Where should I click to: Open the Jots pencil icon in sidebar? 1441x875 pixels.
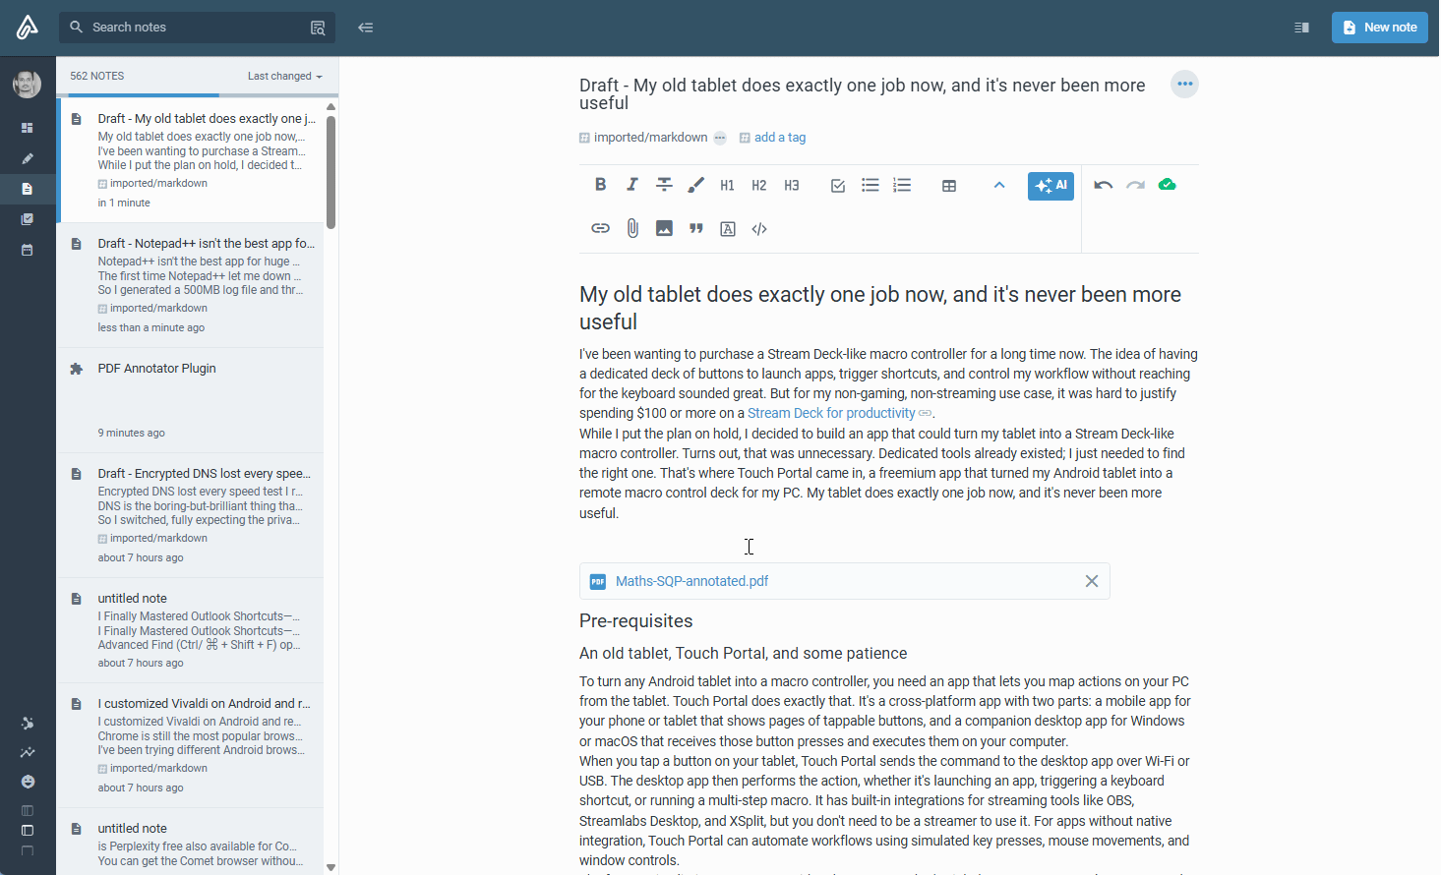(28, 158)
